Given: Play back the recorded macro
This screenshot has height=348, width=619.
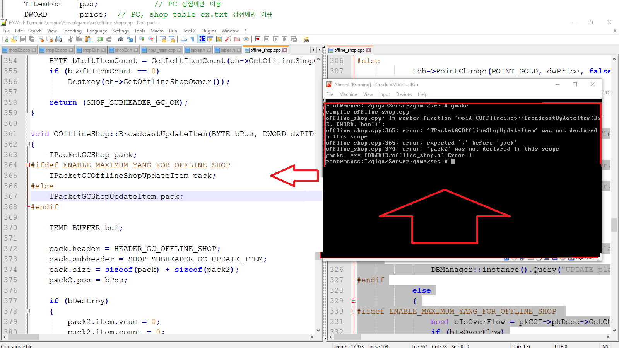Looking at the screenshot, I should [x=275, y=39].
